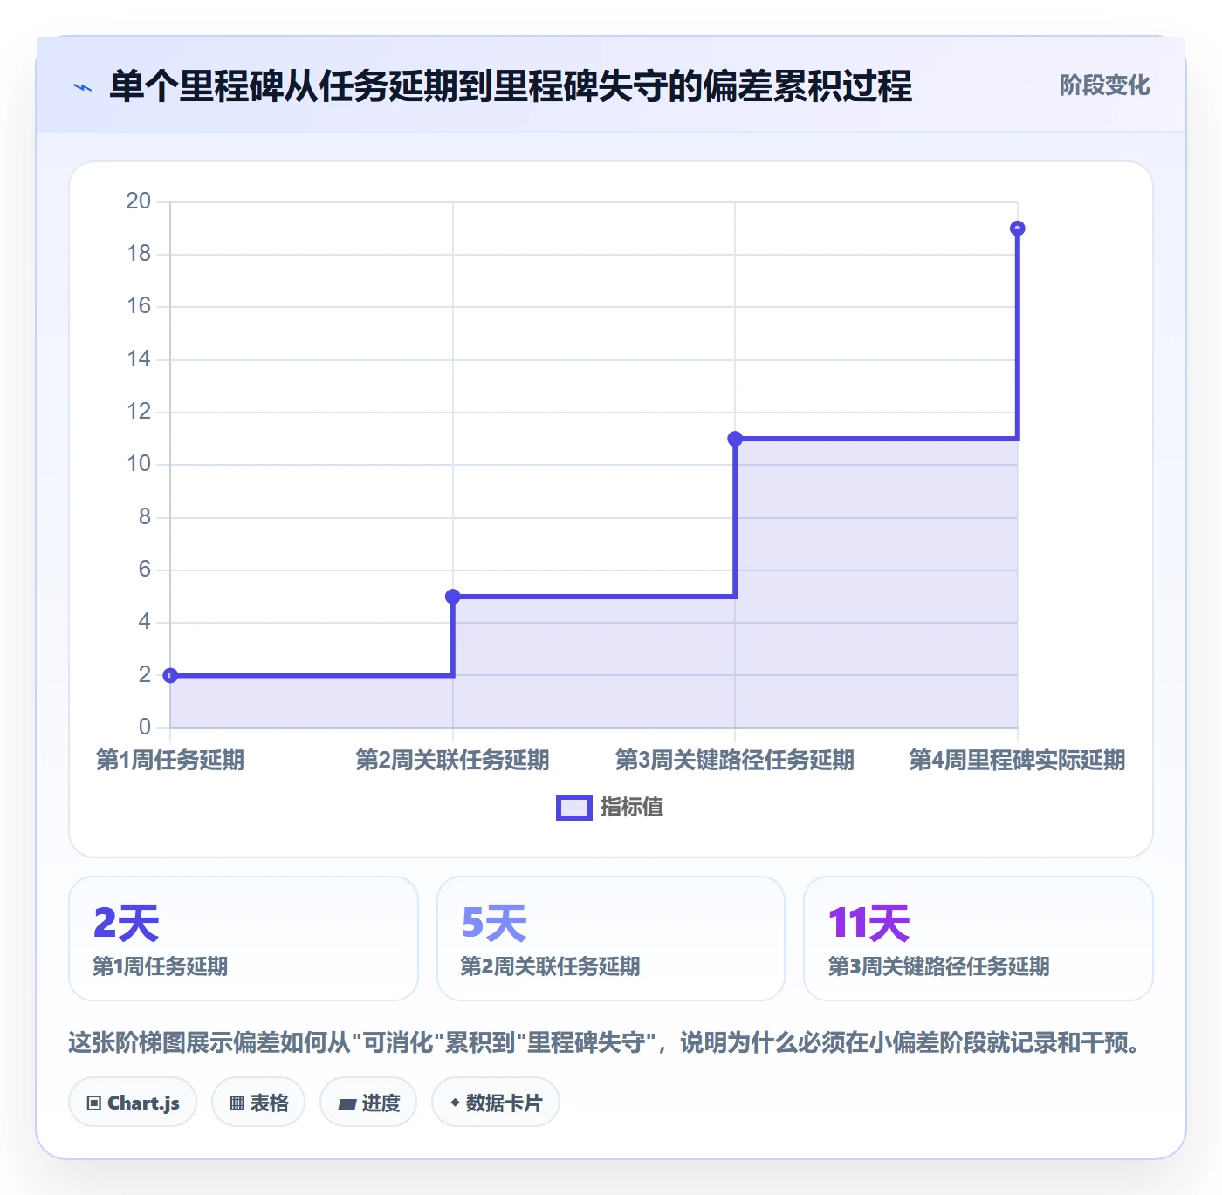
Task: Click the 第3周关键路径任务延期 x-axis label
Action: coord(735,760)
